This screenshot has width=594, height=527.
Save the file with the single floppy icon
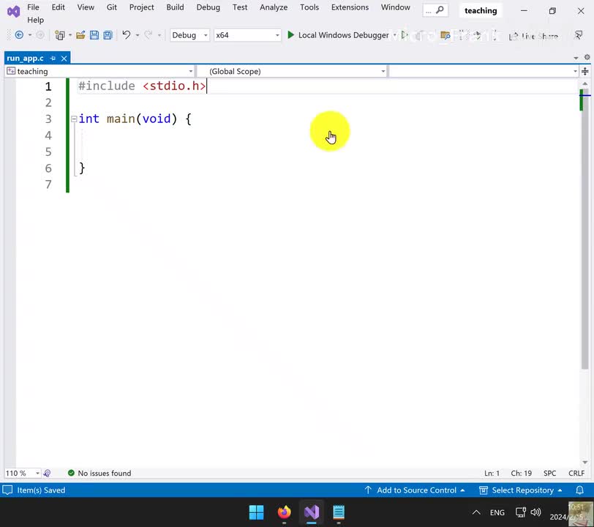click(x=94, y=35)
